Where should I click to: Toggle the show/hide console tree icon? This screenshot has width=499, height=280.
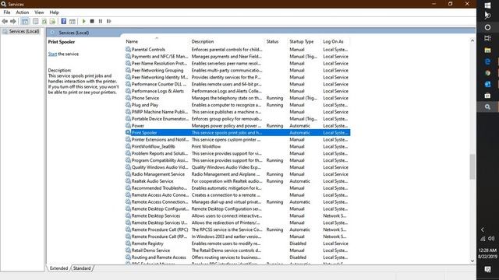click(25, 21)
